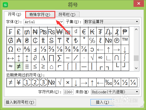Select the Indian rupee symbol
The image size is (146, 110).
click(68, 41)
